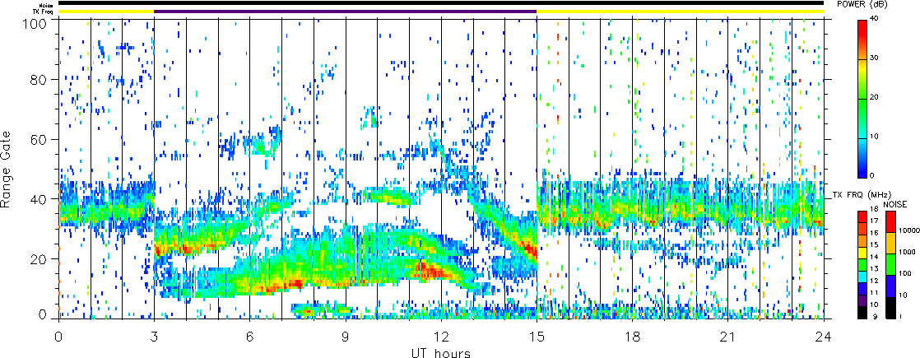Click the 3 tick label on the UT hours axis
This screenshot has height=358, width=920.
pyautogui.click(x=154, y=337)
